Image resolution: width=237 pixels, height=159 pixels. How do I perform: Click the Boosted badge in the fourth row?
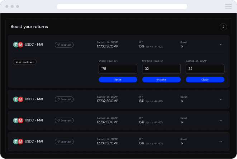64,142
